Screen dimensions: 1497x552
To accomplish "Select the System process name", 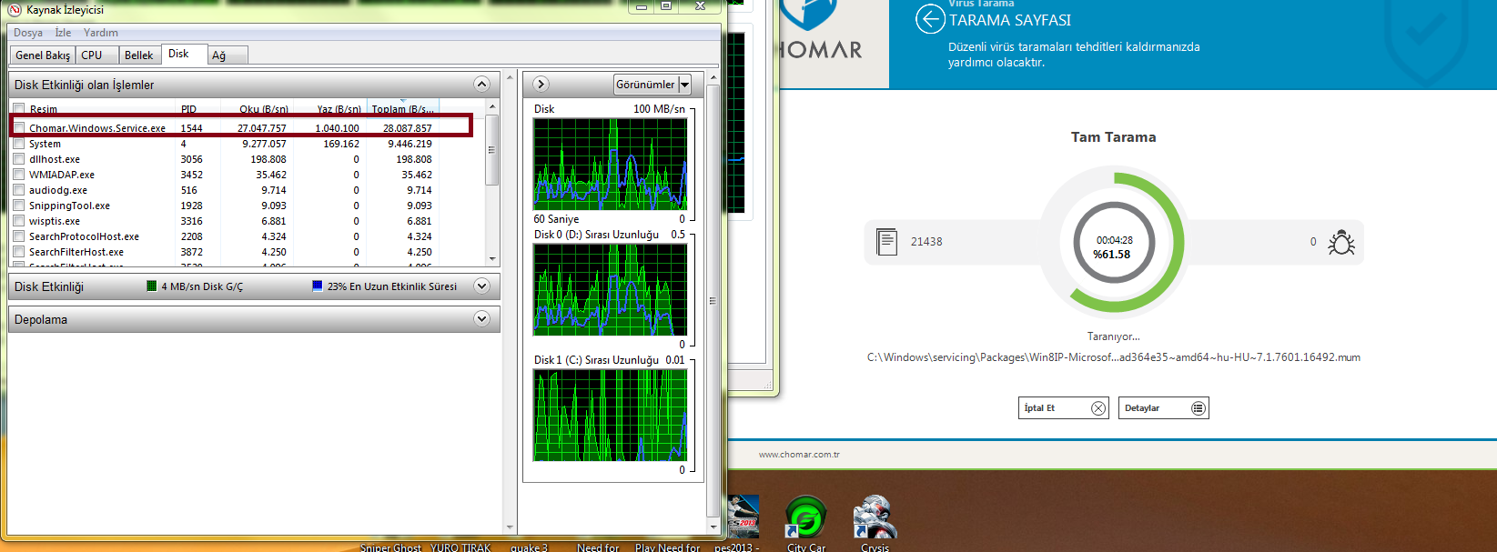I will point(45,144).
